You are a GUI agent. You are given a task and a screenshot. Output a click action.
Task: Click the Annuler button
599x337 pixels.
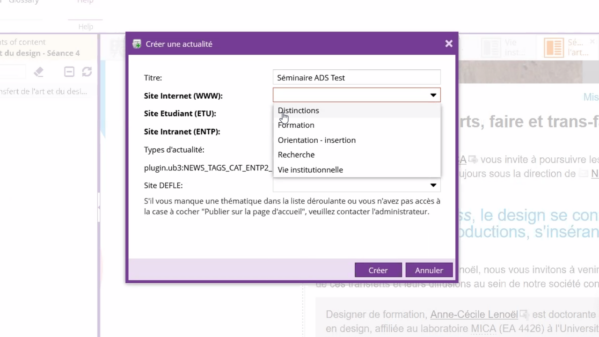pyautogui.click(x=429, y=271)
